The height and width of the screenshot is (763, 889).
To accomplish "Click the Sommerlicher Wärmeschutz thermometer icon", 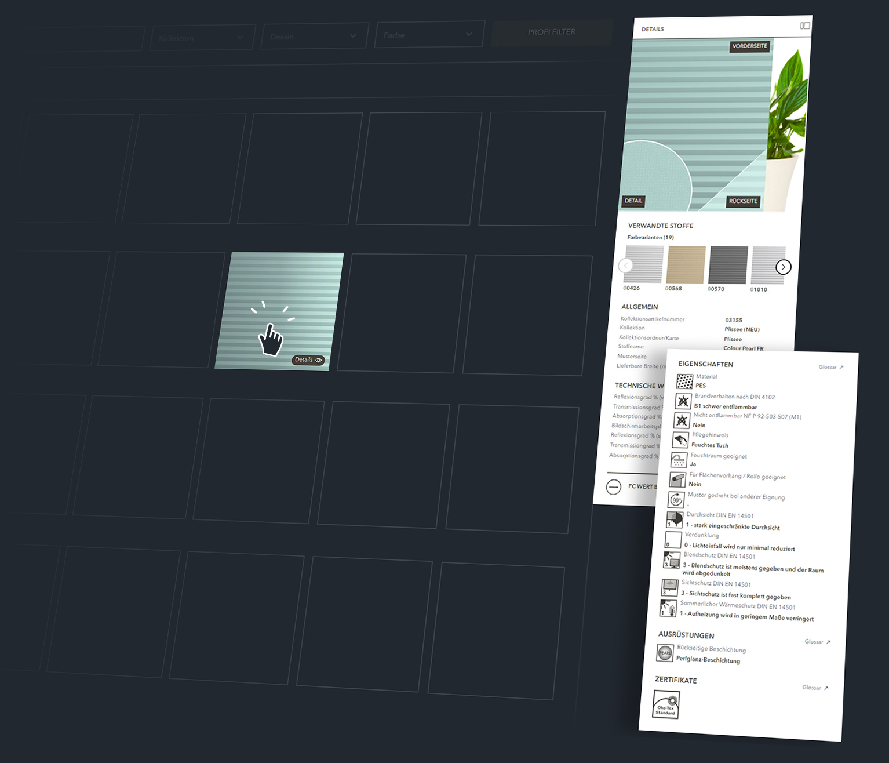I will pyautogui.click(x=668, y=609).
